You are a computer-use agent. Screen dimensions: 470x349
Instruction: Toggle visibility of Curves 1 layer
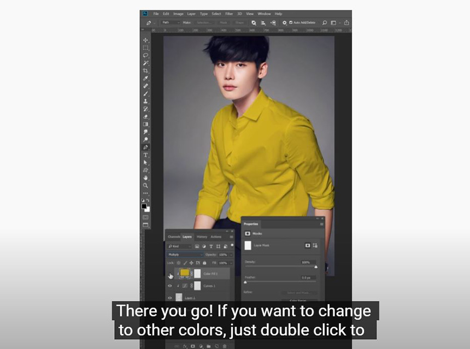pyautogui.click(x=170, y=286)
